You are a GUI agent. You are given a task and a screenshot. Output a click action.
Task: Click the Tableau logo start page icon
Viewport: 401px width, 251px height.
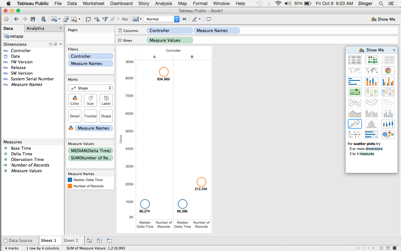[x=6, y=19]
